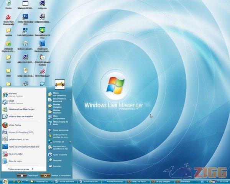
Task: Click Executar... in Start menu
Action: coord(59,166)
